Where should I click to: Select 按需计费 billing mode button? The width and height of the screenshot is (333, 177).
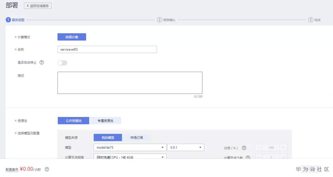[72, 37]
